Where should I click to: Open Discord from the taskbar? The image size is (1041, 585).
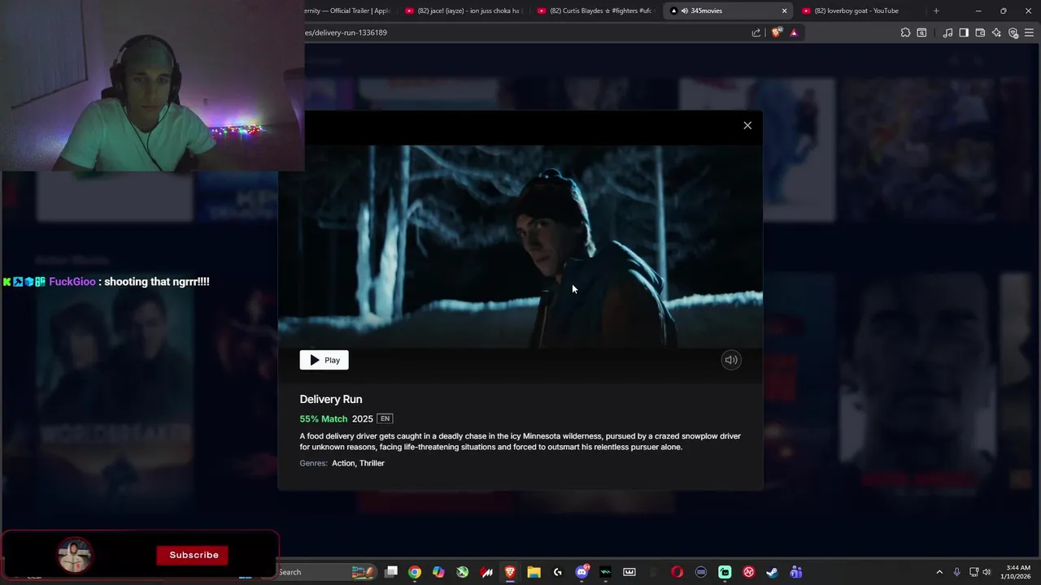click(x=581, y=572)
